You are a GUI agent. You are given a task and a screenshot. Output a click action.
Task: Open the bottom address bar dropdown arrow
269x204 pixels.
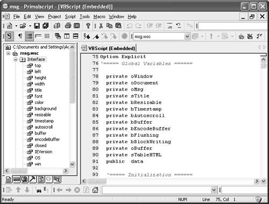[x=214, y=190]
